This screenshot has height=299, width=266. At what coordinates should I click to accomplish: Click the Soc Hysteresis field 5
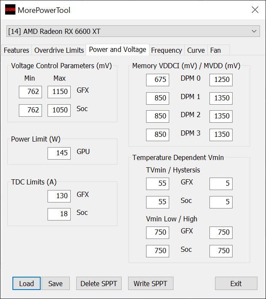click(221, 202)
